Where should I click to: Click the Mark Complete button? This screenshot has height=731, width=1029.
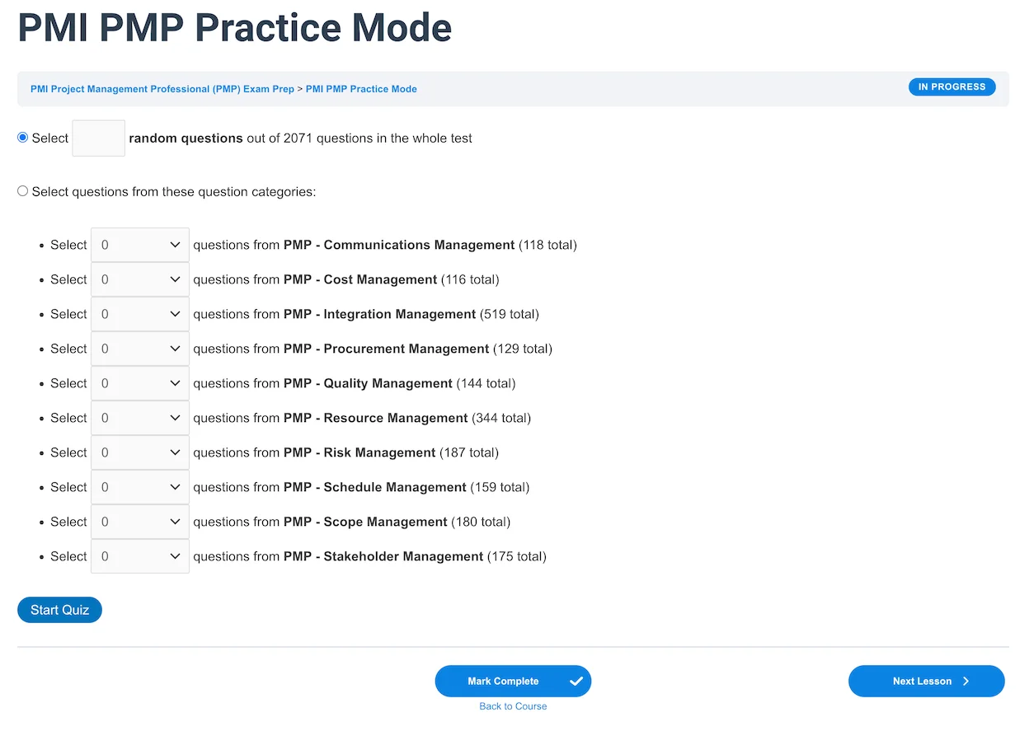click(x=503, y=682)
